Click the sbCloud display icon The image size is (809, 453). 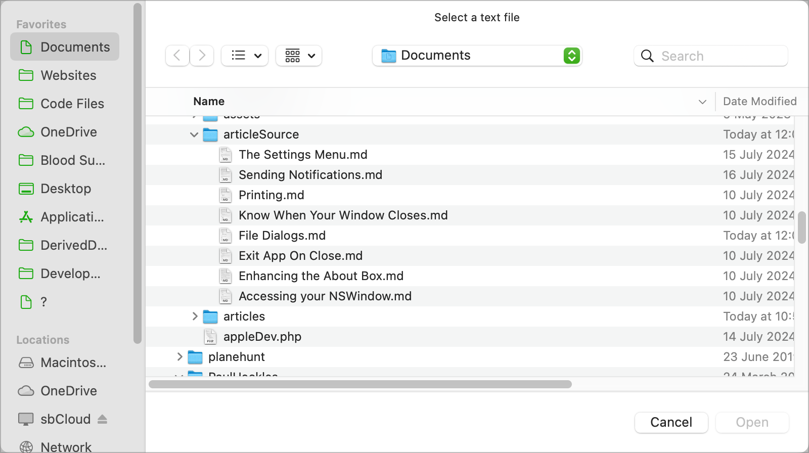[26, 419]
